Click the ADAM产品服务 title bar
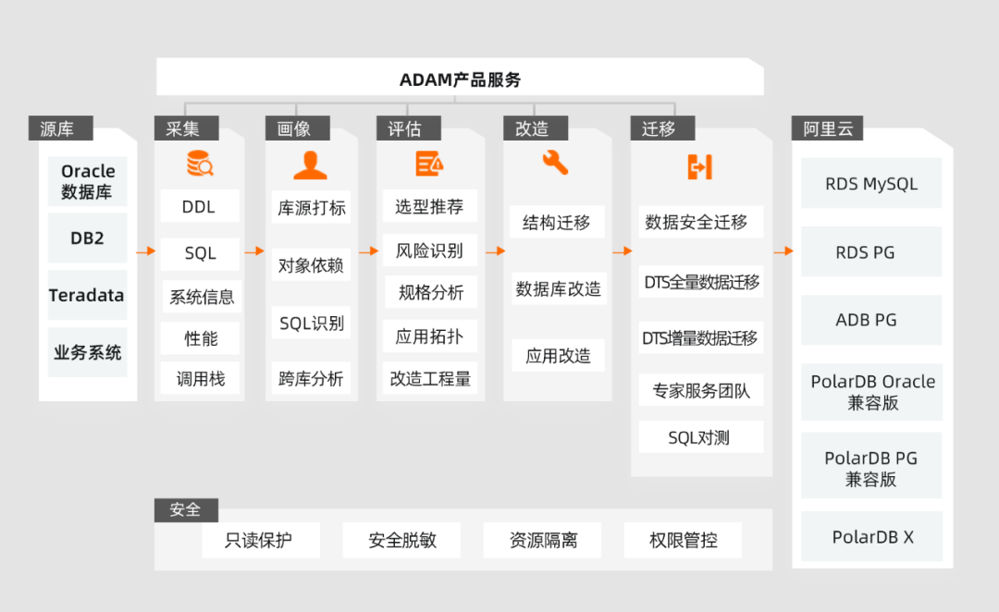Screen dimensions: 999x612 pyautogui.click(x=460, y=77)
